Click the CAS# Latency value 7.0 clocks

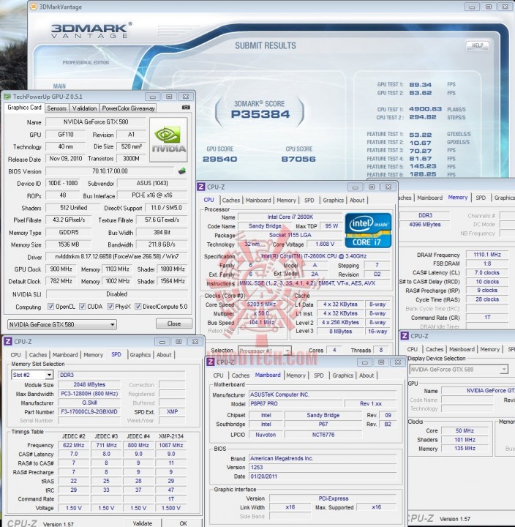(x=487, y=272)
